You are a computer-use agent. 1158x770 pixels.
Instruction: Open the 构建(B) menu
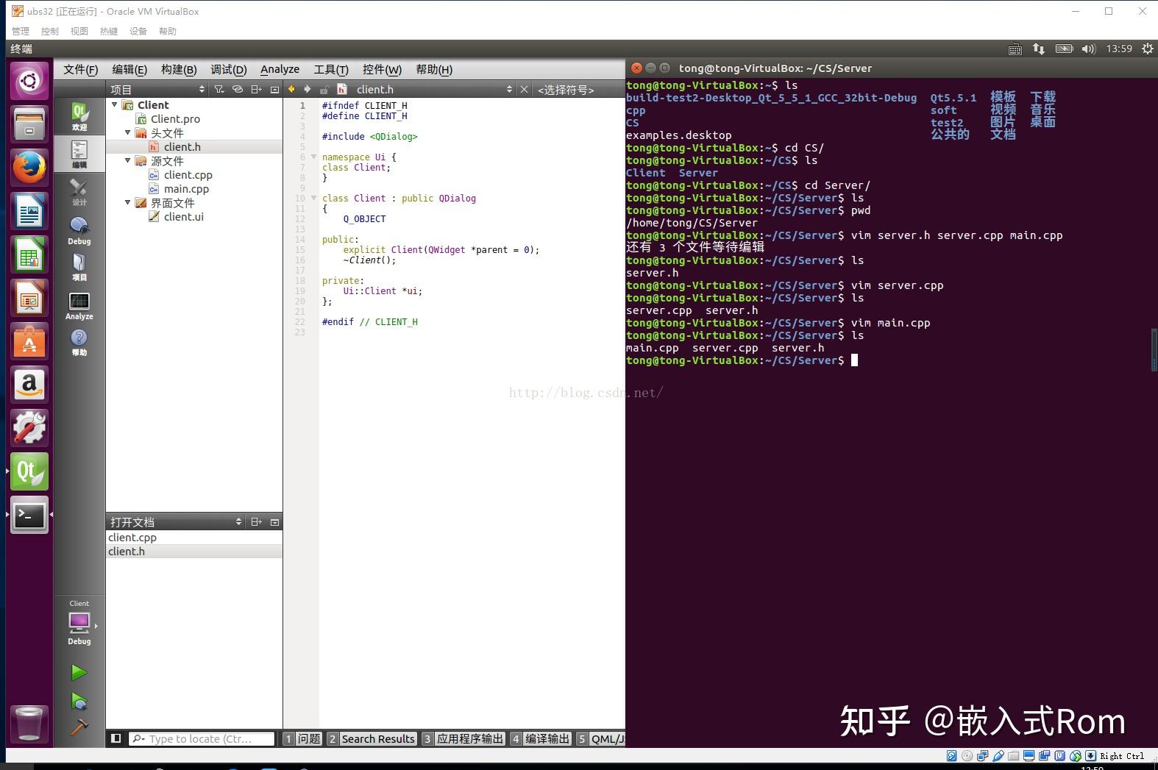(x=179, y=69)
